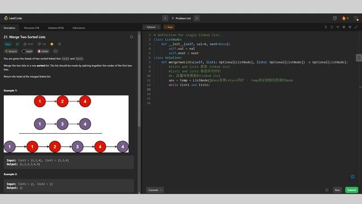Click the Adobe company tag
This screenshot has height=204, width=362.
pyautogui.click(x=43, y=51)
